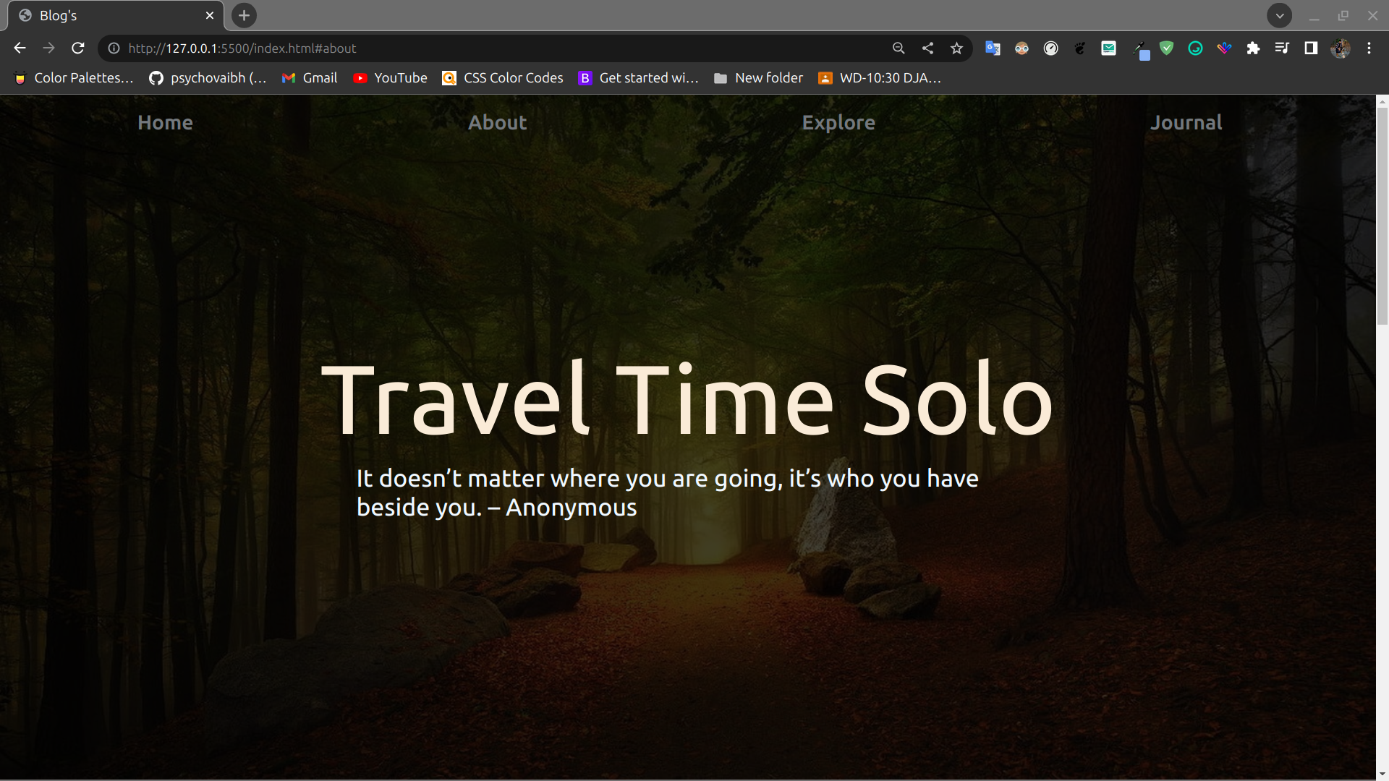Open the Extensions puzzle-piece menu
Screen dimensions: 1389x781
click(1254, 48)
